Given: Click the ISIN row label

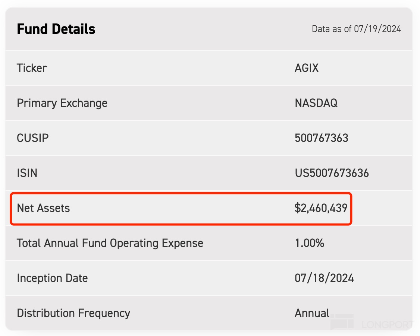Looking at the screenshot, I should tap(27, 173).
